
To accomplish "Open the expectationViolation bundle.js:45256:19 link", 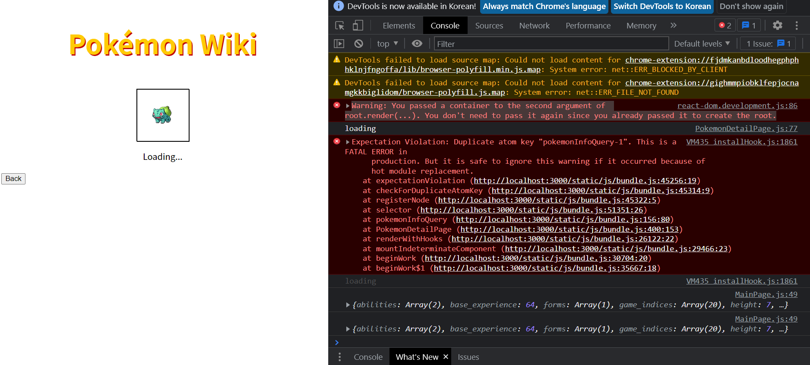I will [x=585, y=181].
